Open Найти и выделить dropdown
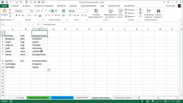 [158, 13]
